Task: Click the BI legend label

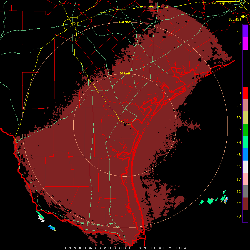Action: click(x=239, y=204)
